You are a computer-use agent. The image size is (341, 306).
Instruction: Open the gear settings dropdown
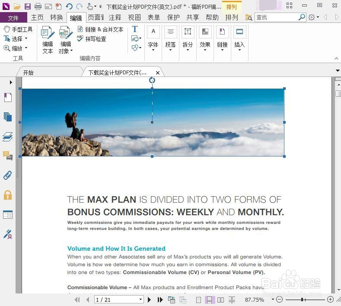tap(314, 17)
